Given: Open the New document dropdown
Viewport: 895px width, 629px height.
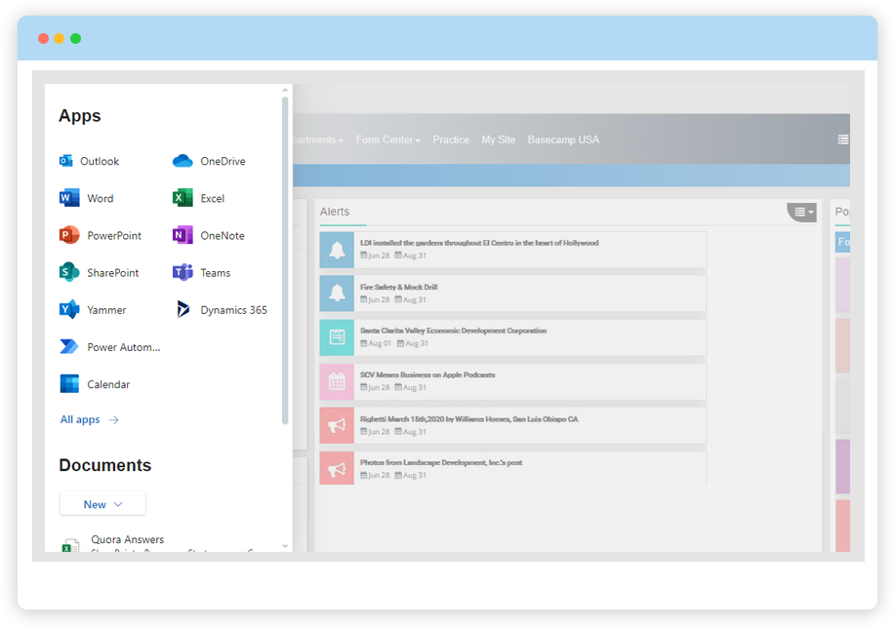Looking at the screenshot, I should (x=102, y=504).
